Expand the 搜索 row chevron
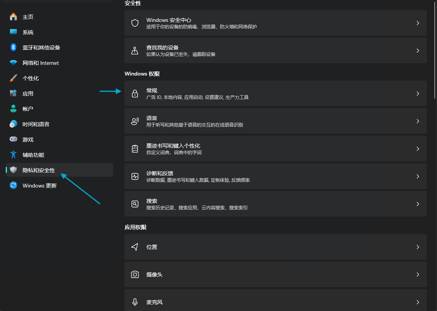The height and width of the screenshot is (311, 437). point(418,204)
